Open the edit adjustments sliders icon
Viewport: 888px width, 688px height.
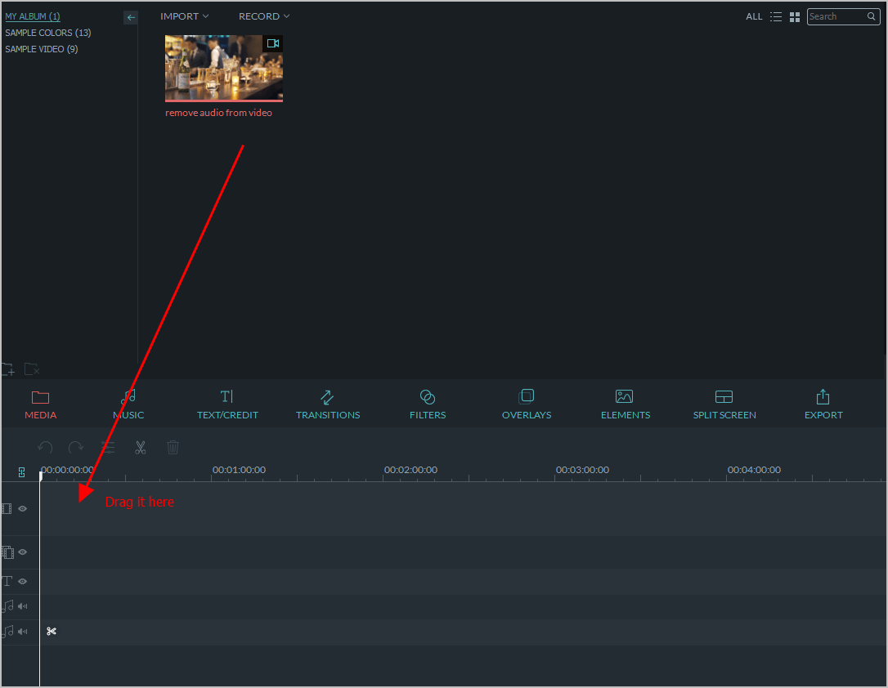pyautogui.click(x=108, y=447)
